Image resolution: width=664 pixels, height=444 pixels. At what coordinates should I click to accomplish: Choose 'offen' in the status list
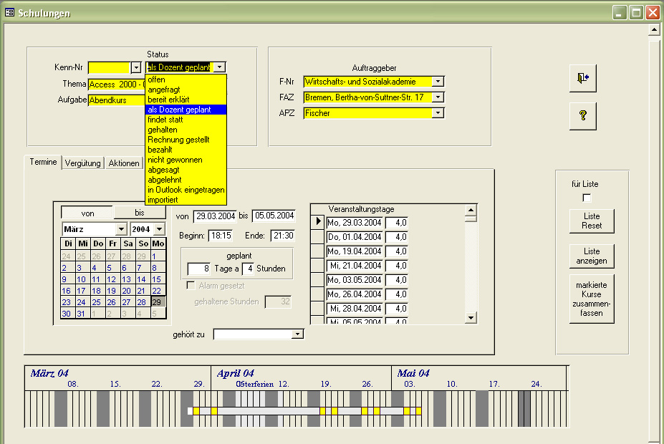click(x=186, y=79)
